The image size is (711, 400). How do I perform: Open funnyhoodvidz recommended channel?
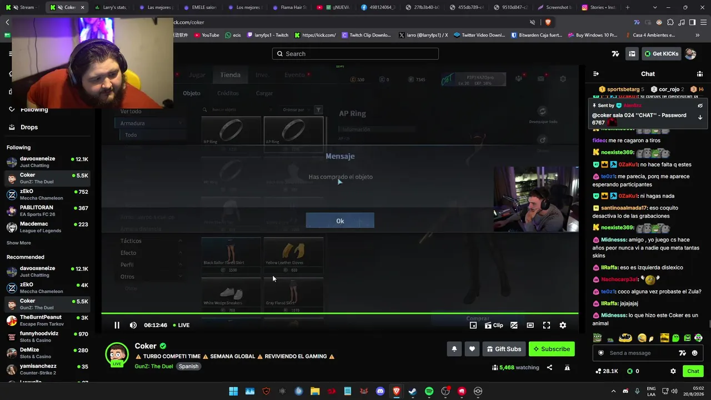tap(47, 337)
